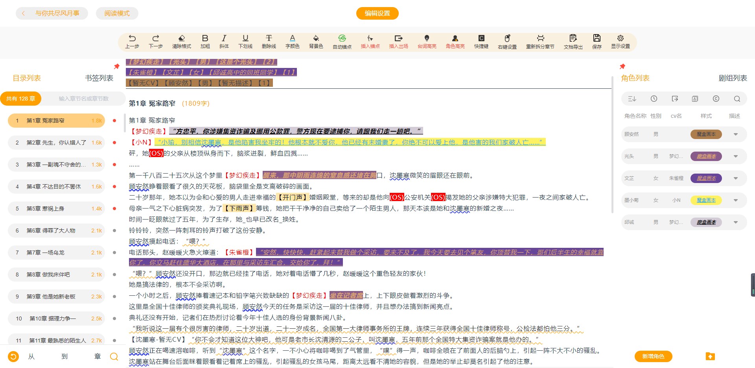Click the chapter search input field
755x368 pixels.
pos(84,99)
